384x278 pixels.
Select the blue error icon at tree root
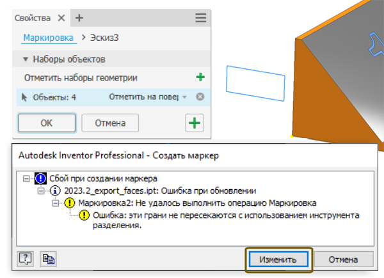click(41, 178)
